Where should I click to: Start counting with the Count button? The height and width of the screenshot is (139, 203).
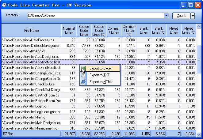[181, 16]
